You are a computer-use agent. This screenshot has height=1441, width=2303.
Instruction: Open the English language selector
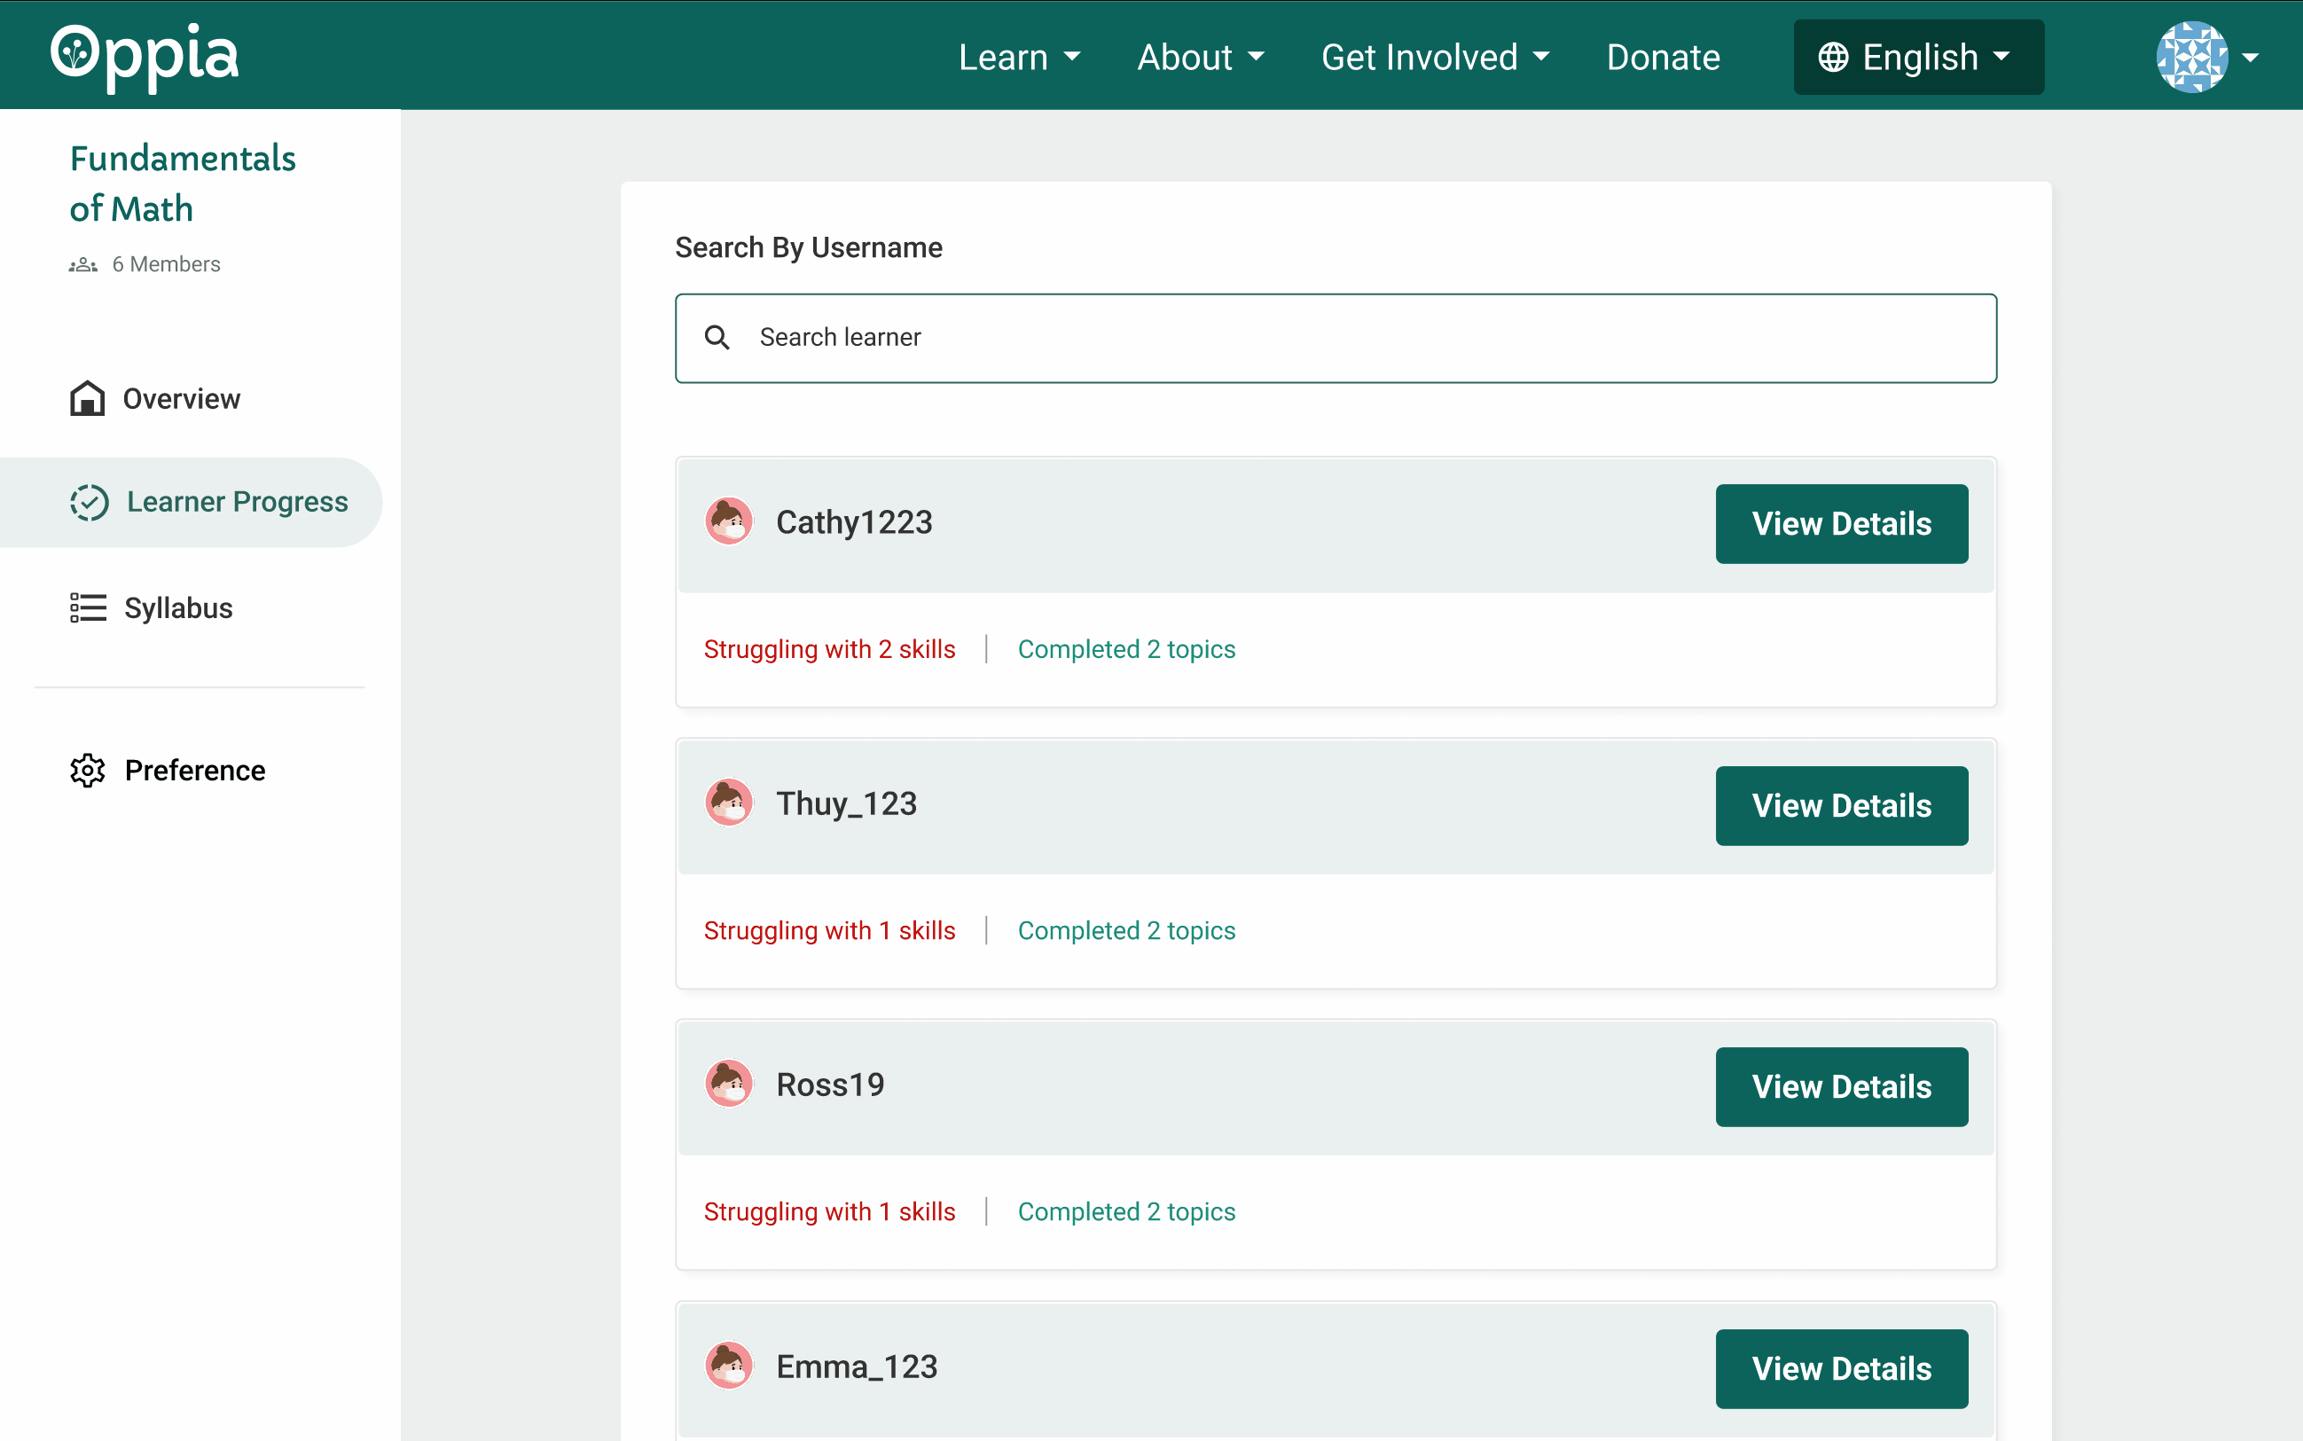point(1918,57)
